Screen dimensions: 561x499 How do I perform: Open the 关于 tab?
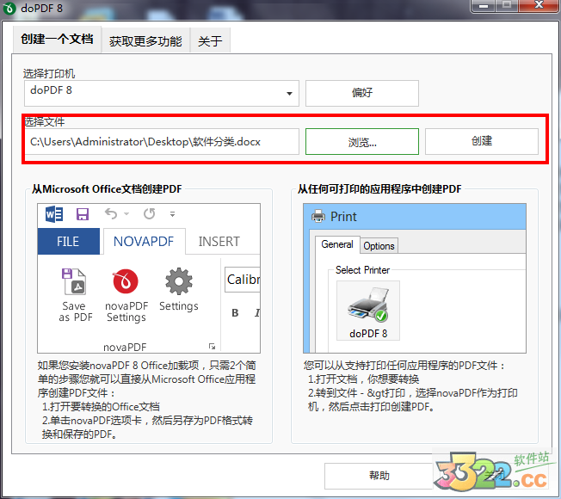click(x=210, y=41)
